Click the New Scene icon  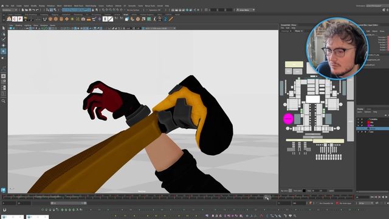[x=22, y=10]
